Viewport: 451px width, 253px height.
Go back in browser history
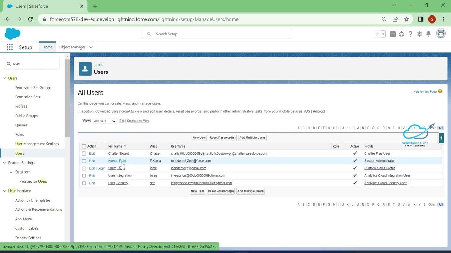(x=8, y=19)
